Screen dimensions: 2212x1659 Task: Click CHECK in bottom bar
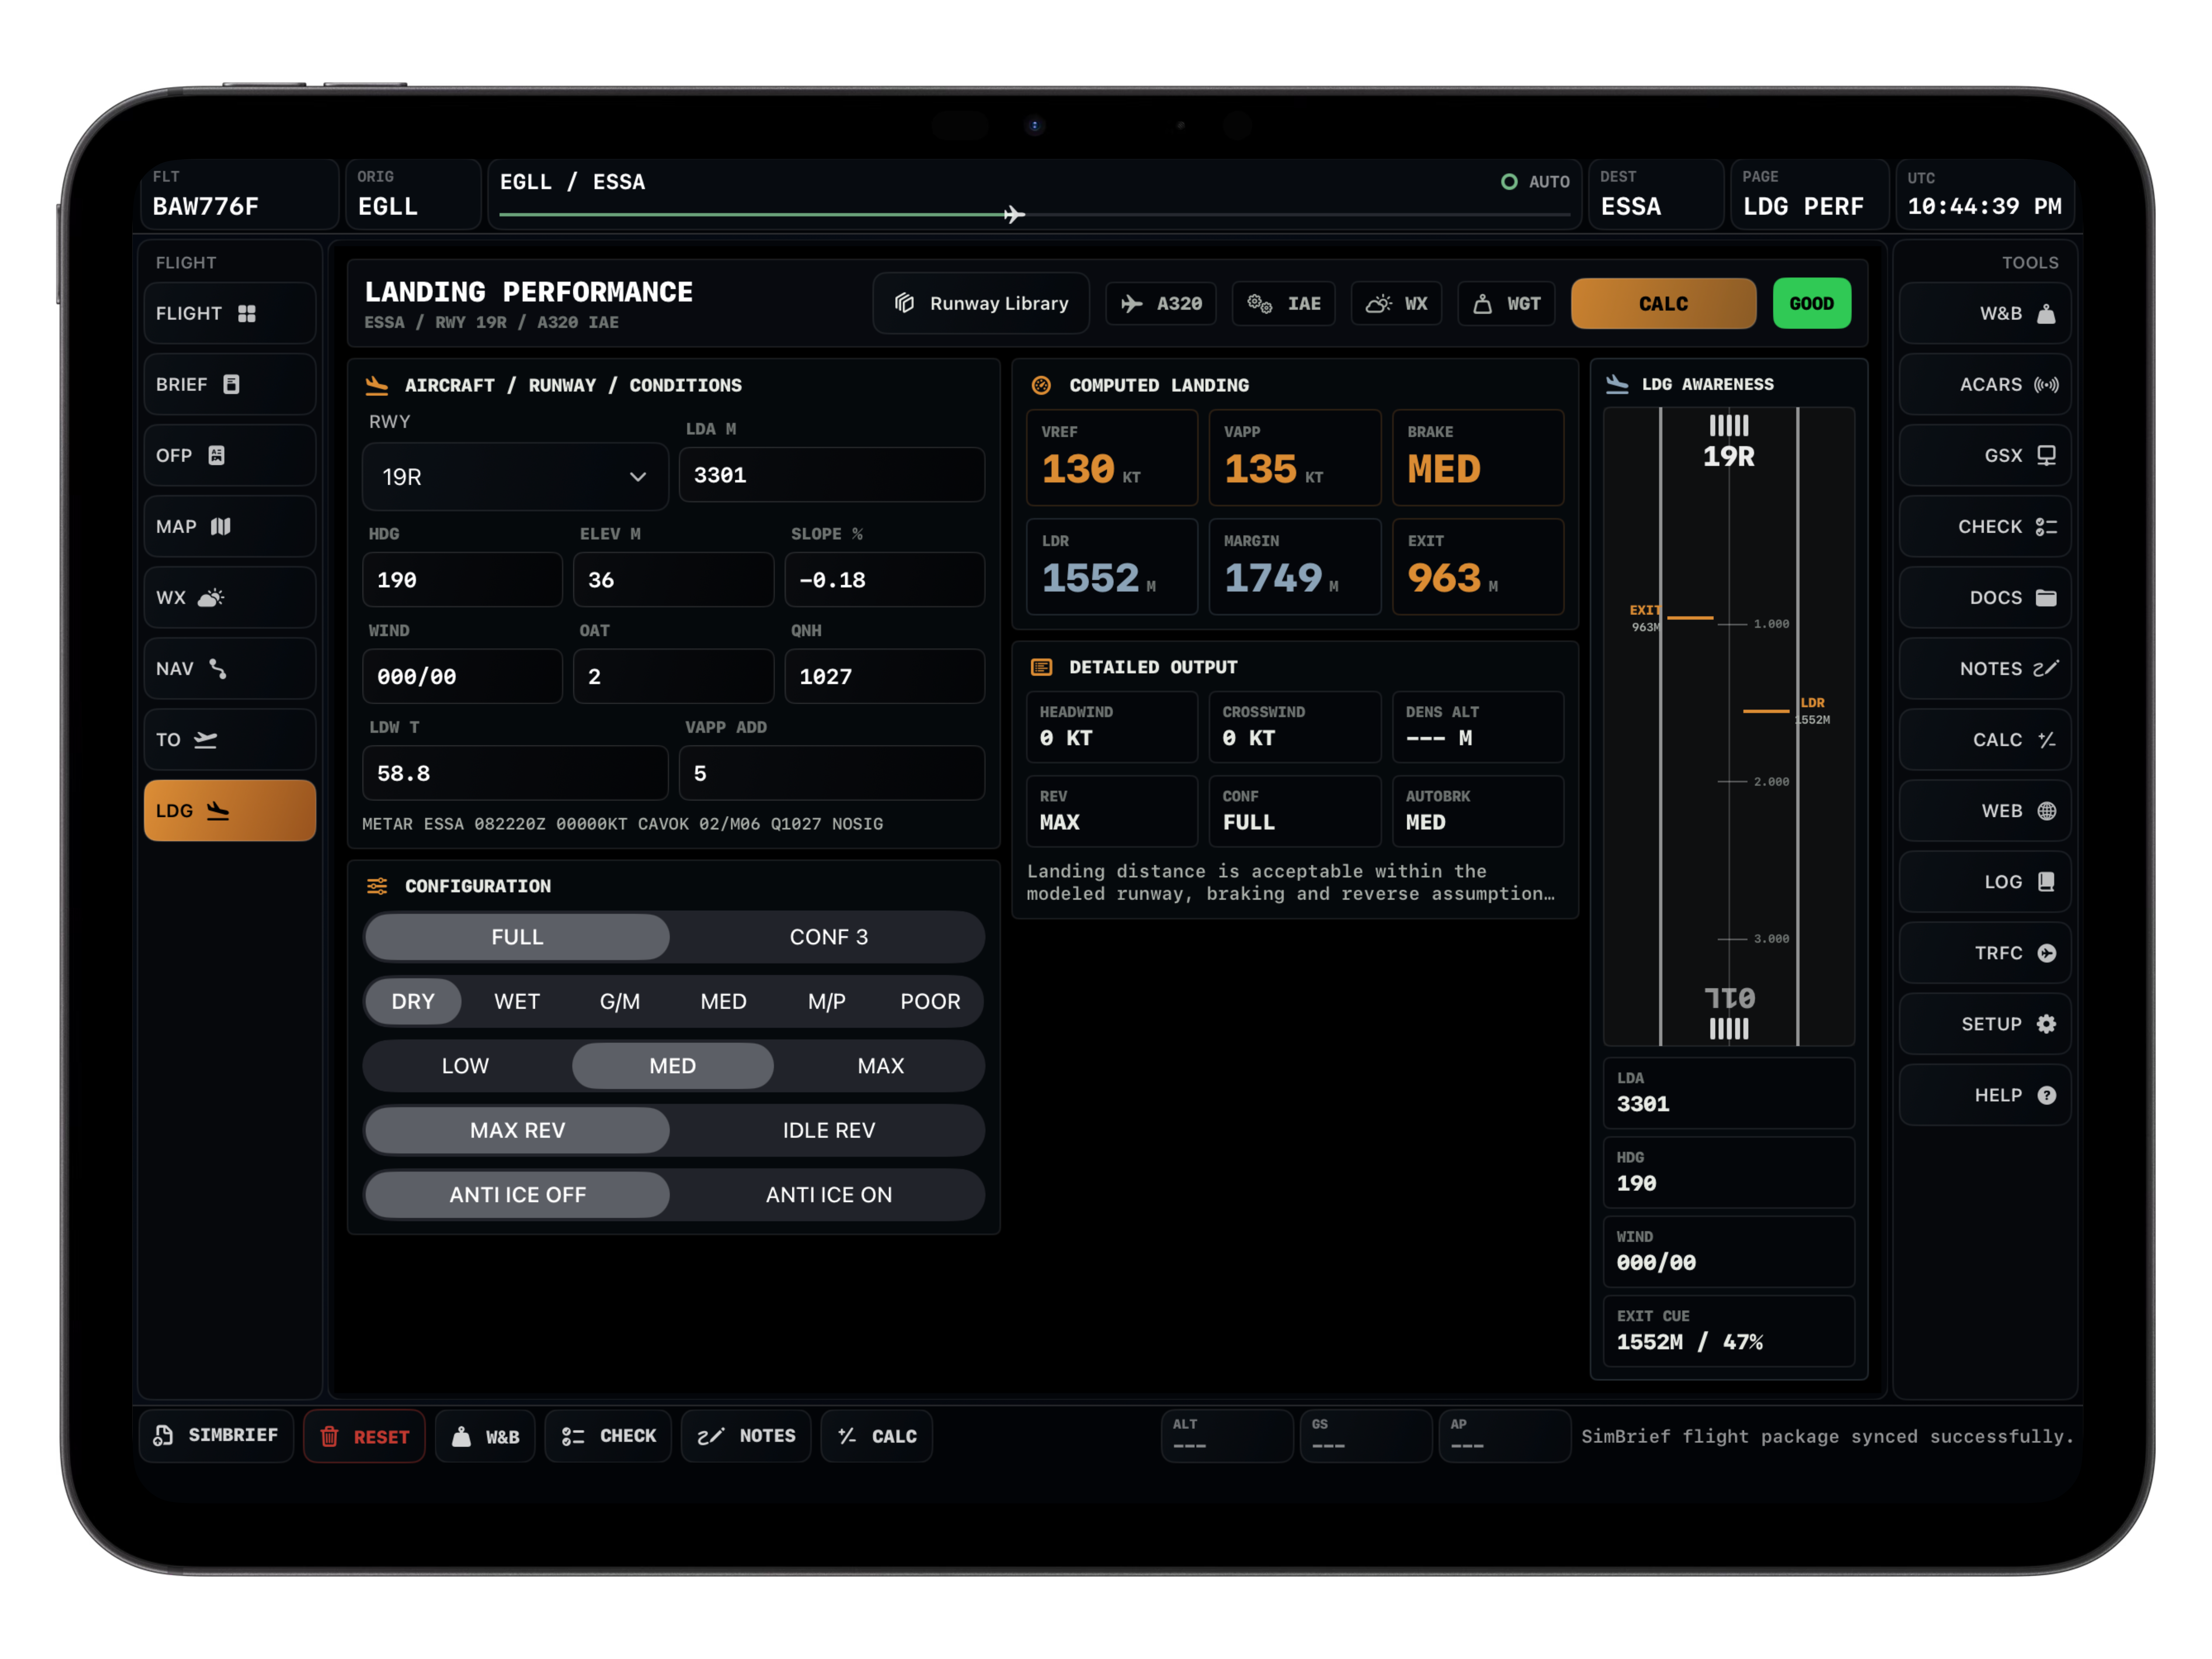608,1436
